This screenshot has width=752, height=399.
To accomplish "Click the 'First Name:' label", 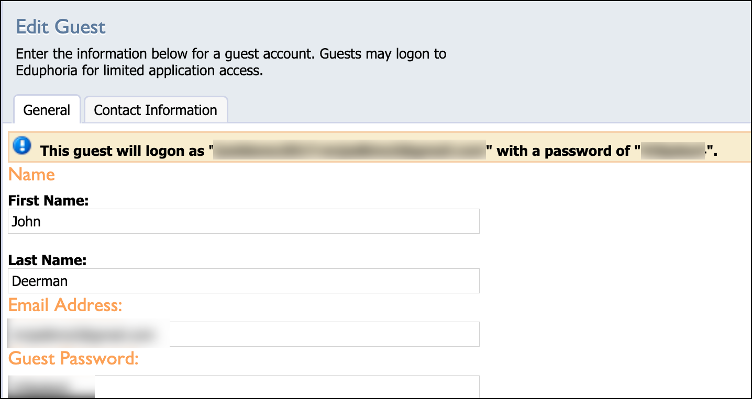I will click(x=48, y=201).
